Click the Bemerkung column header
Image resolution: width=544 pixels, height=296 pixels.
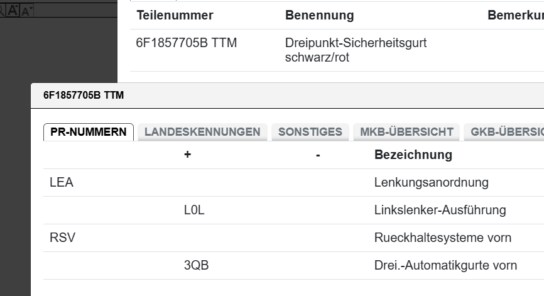coord(515,15)
